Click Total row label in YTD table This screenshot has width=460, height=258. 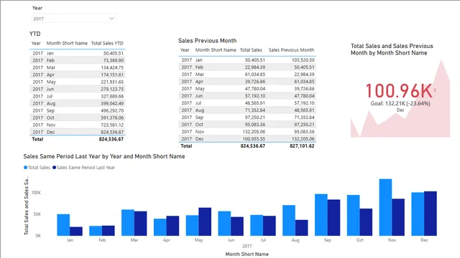(x=37, y=139)
